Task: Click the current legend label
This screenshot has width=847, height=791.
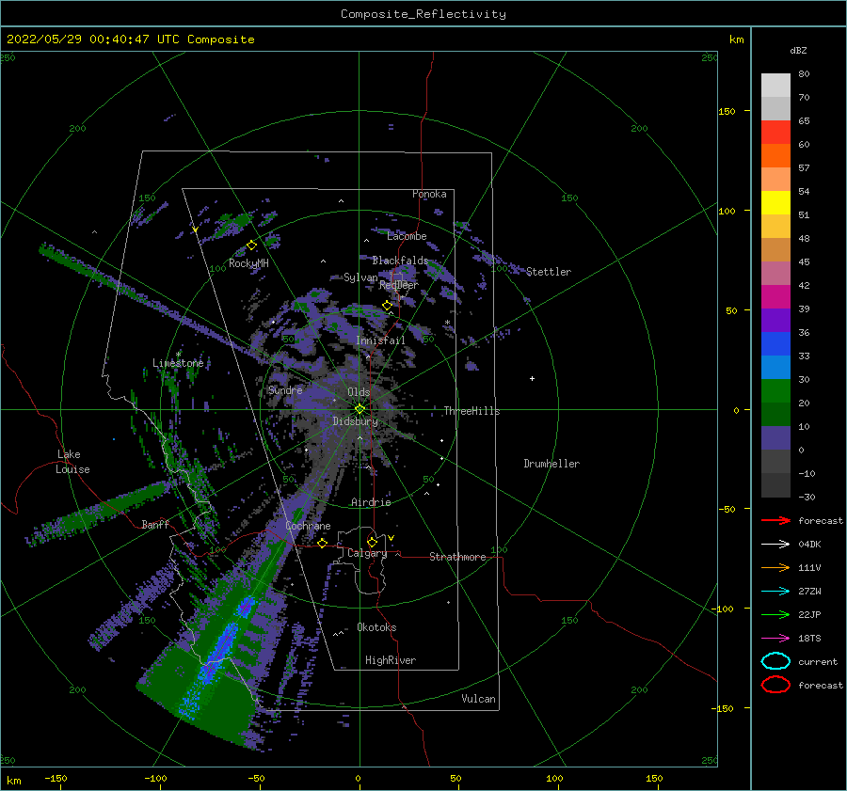Action: 818,662
